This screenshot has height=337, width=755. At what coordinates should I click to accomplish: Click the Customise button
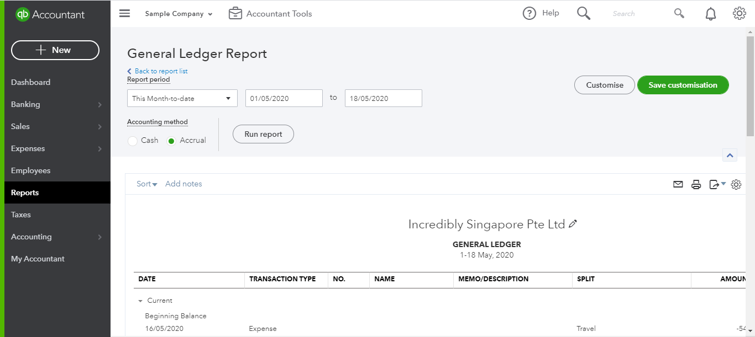point(605,85)
